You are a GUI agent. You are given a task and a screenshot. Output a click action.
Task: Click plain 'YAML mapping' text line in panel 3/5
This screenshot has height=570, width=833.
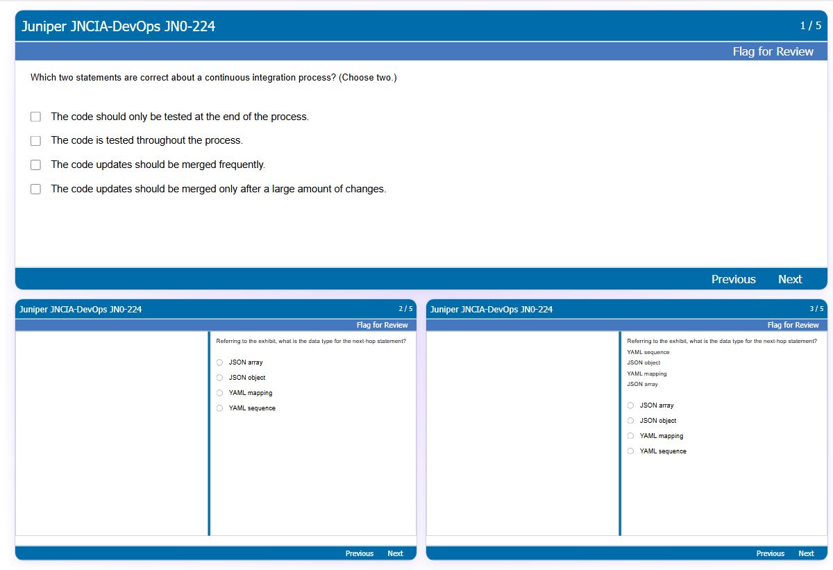(647, 374)
